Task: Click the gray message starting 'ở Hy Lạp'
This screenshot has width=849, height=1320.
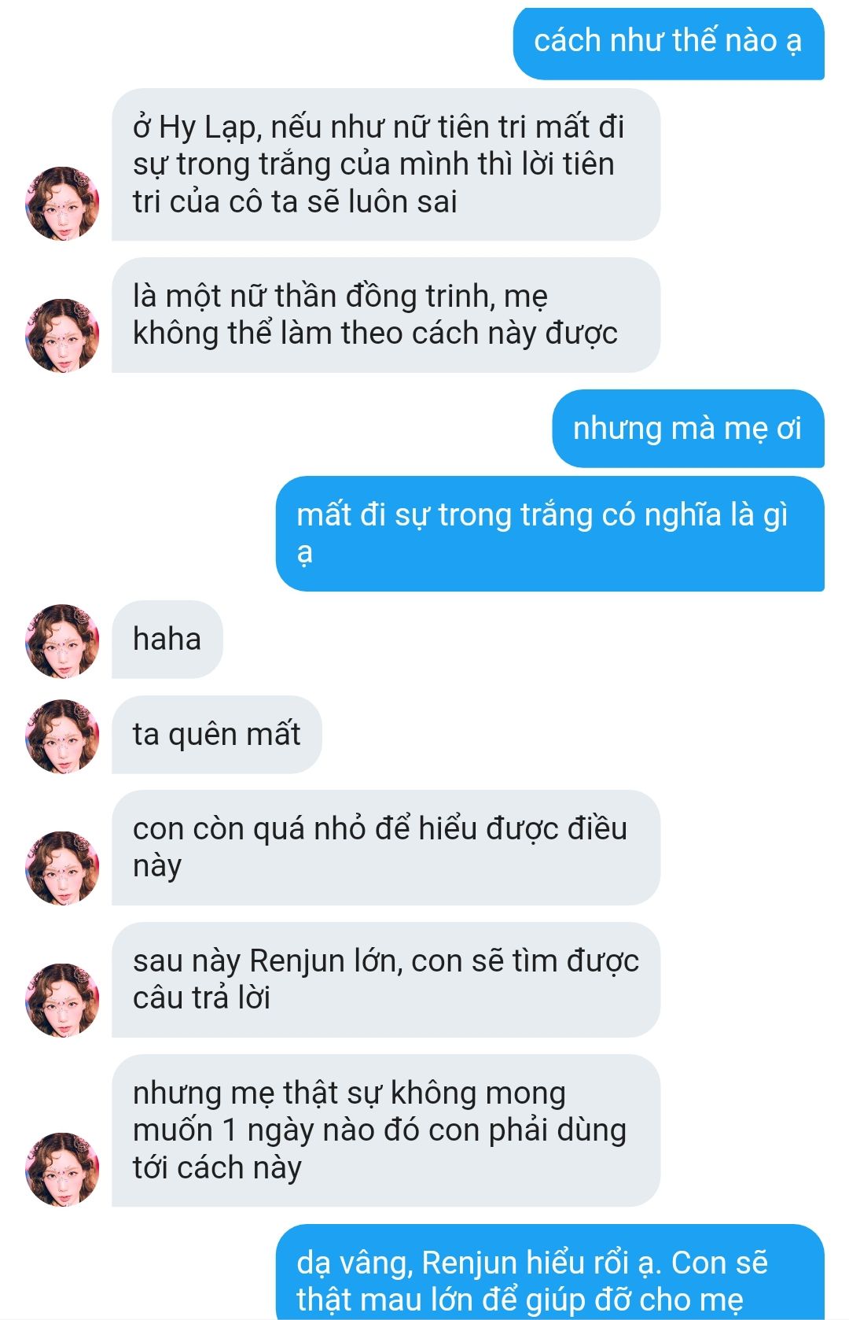Action: (x=385, y=164)
